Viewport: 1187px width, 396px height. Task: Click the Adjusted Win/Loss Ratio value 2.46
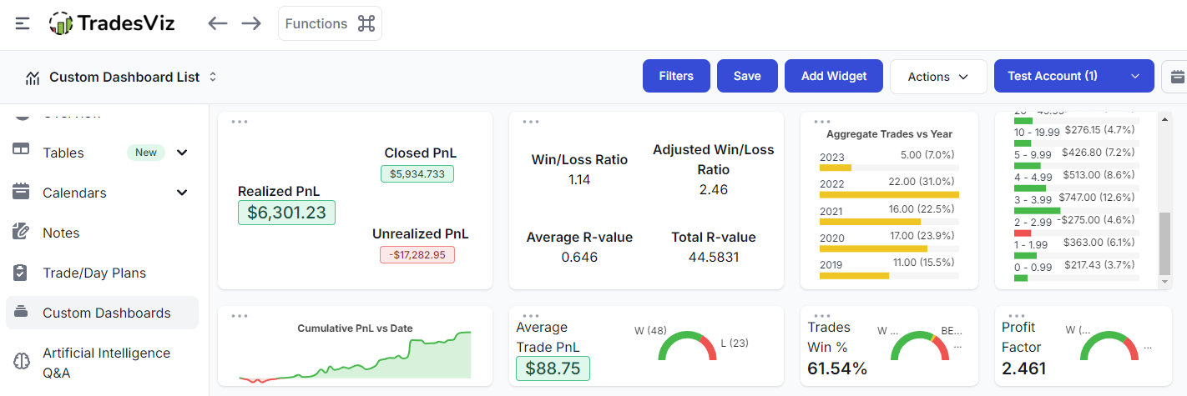(714, 190)
